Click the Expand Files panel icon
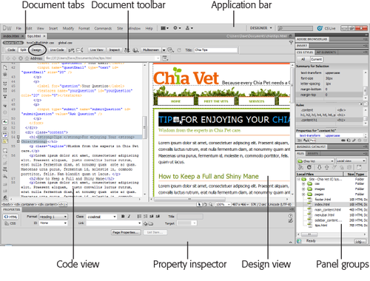 click(x=359, y=167)
